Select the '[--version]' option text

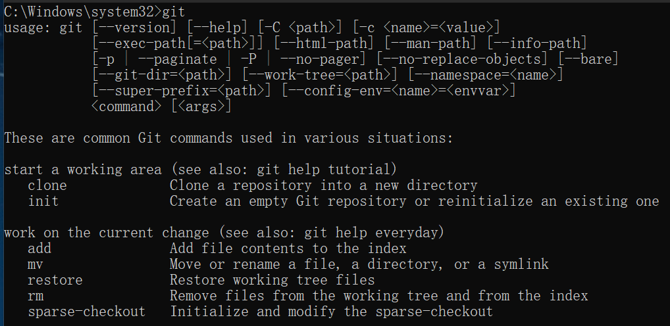tap(134, 28)
